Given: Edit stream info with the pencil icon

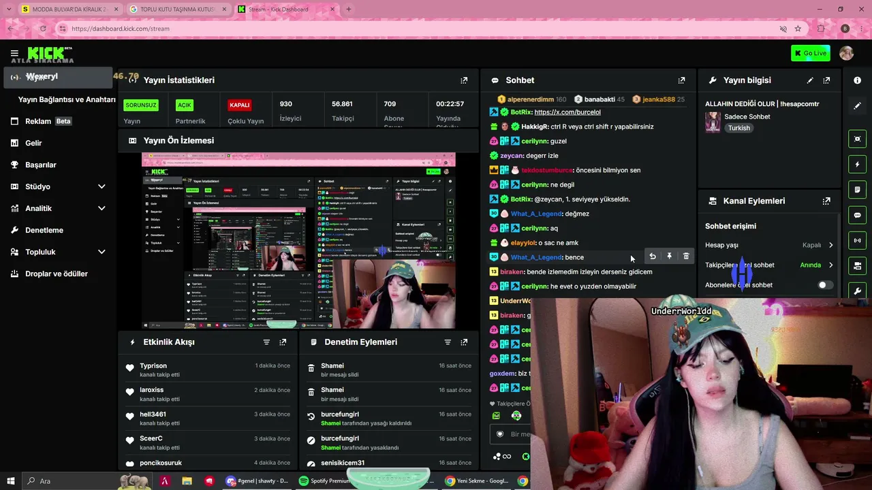Looking at the screenshot, I should coord(810,80).
